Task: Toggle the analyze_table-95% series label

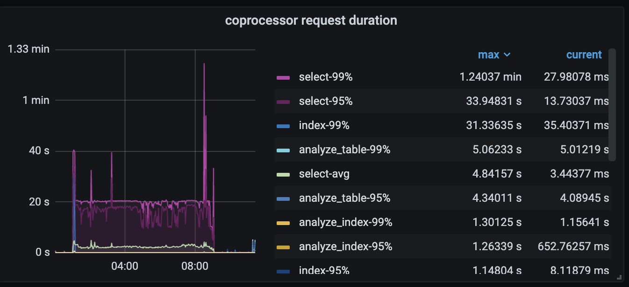Action: 344,198
